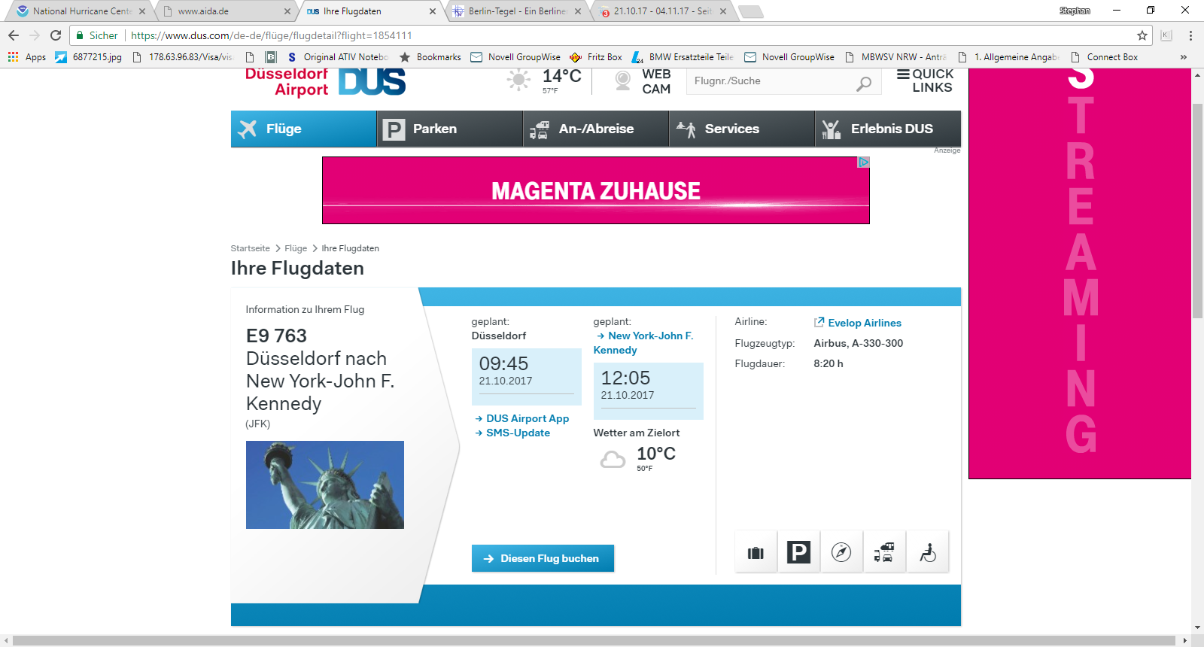
Task: Open the compass navigation icon
Action: click(841, 553)
